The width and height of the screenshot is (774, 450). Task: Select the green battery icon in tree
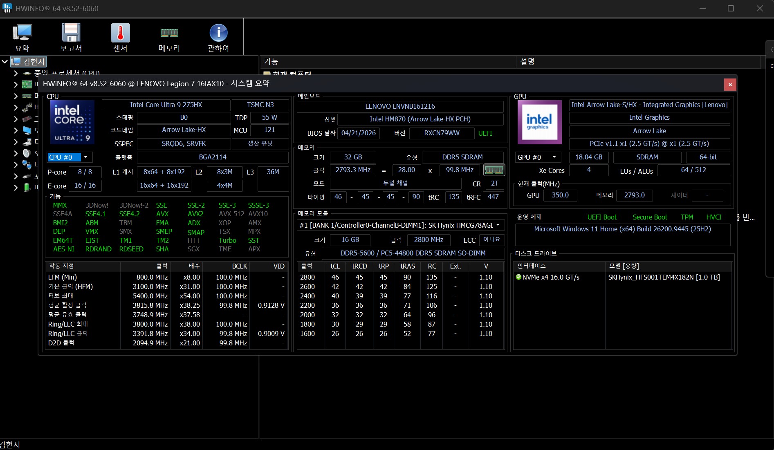coord(27,188)
